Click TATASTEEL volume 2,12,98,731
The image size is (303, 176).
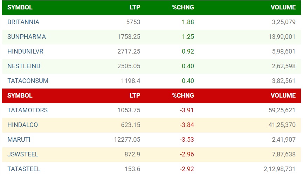pyautogui.click(x=277, y=169)
